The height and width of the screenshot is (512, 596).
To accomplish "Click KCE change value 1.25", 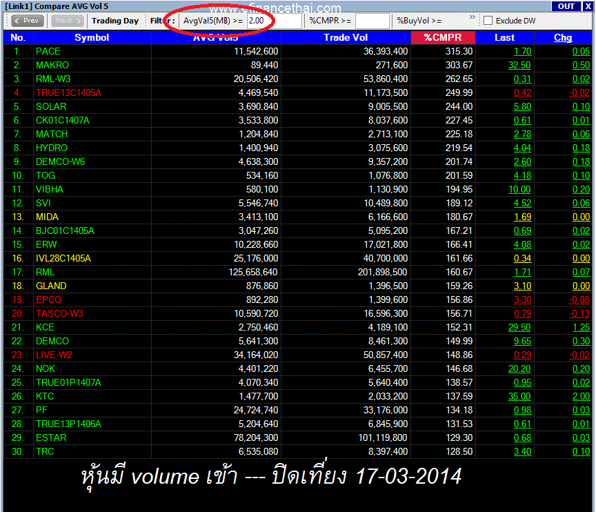I will 582,327.
